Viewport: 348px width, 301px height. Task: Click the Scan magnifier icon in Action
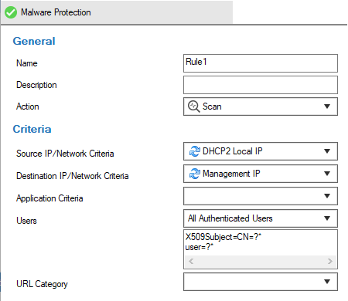193,107
